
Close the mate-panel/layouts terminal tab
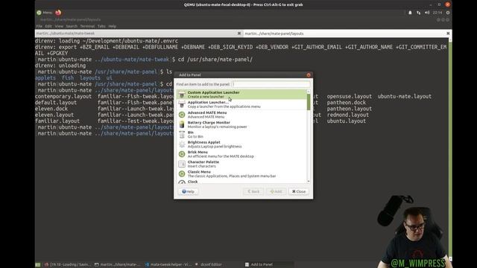pyautogui.click(x=448, y=33)
